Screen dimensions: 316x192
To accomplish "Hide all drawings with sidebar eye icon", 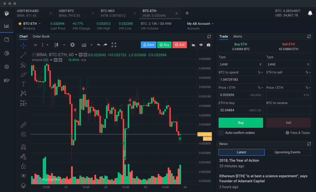I will tap(23, 176).
